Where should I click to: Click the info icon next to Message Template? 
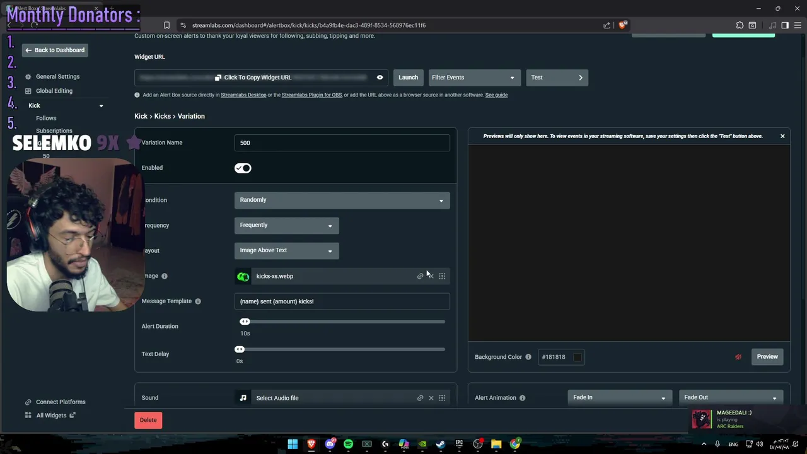pos(198,301)
